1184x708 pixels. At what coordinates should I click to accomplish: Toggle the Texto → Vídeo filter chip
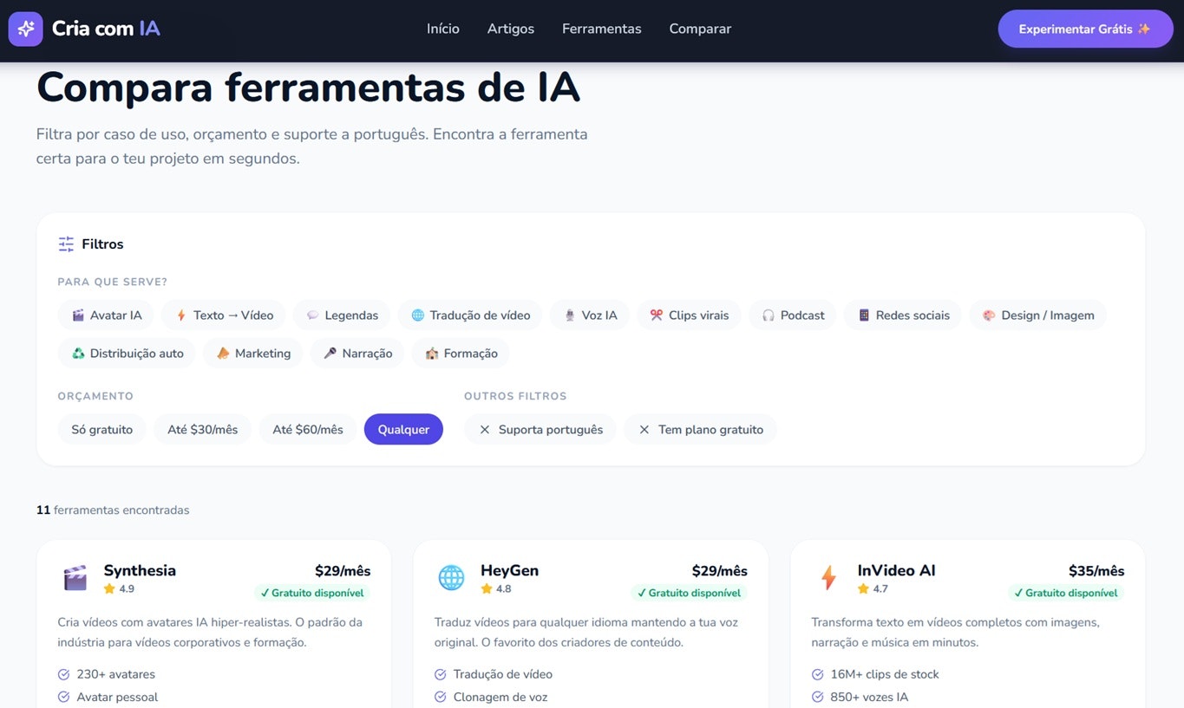point(224,315)
